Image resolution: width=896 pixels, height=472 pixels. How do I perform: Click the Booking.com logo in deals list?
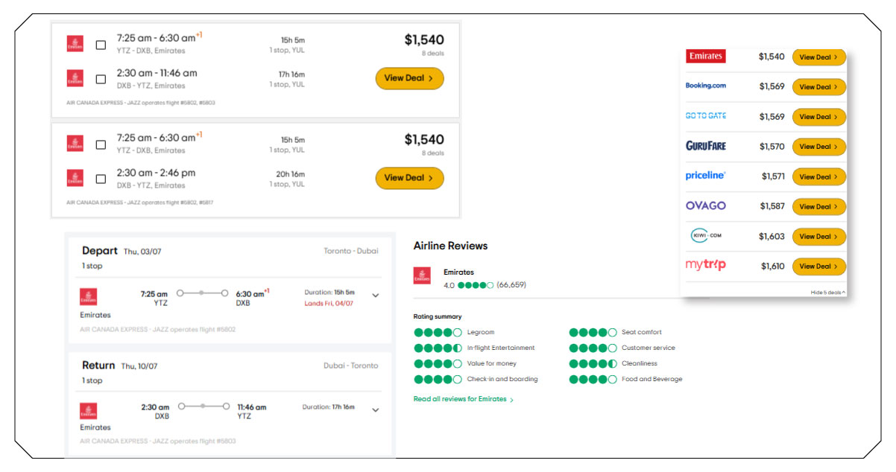click(705, 86)
